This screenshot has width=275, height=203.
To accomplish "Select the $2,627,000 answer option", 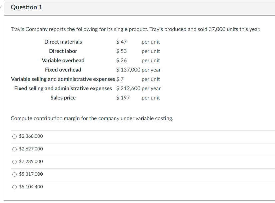I will (14, 149).
